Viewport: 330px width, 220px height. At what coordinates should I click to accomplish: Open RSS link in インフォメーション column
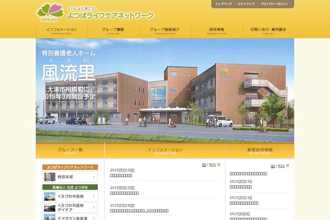[x=212, y=165]
